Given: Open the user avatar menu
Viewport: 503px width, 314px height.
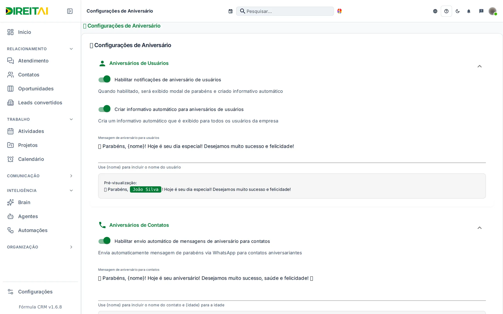Looking at the screenshot, I should [493, 11].
